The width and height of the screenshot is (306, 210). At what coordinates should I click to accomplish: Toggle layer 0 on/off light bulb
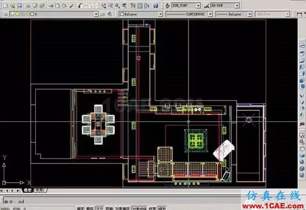point(13,14)
